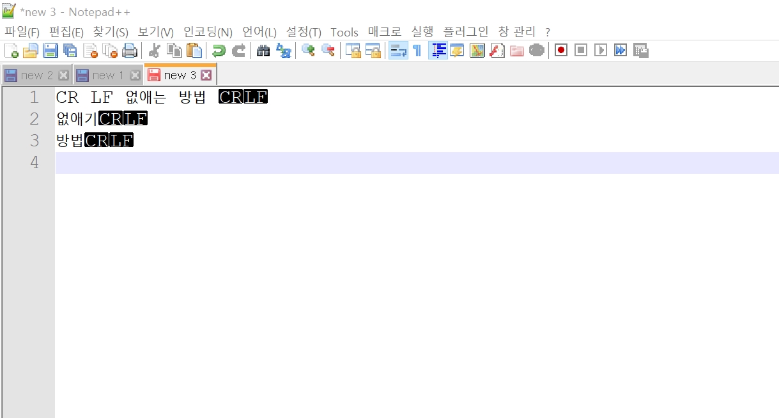779x418 pixels.
Task: Click the word '없애기' on line 2
Action: point(77,119)
